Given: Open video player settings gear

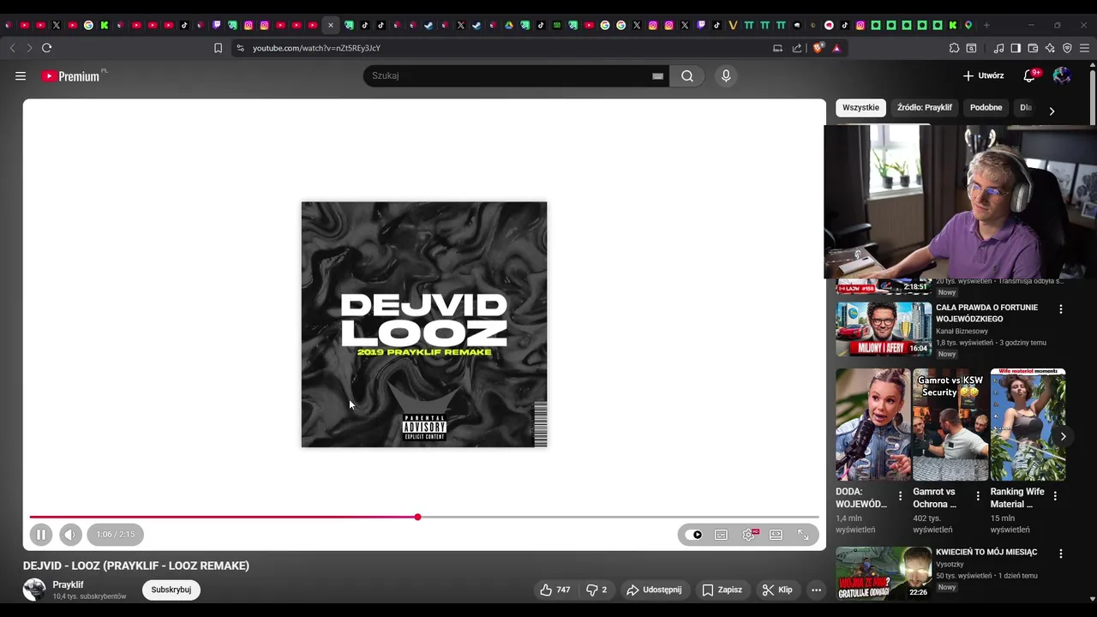Looking at the screenshot, I should coord(749,535).
